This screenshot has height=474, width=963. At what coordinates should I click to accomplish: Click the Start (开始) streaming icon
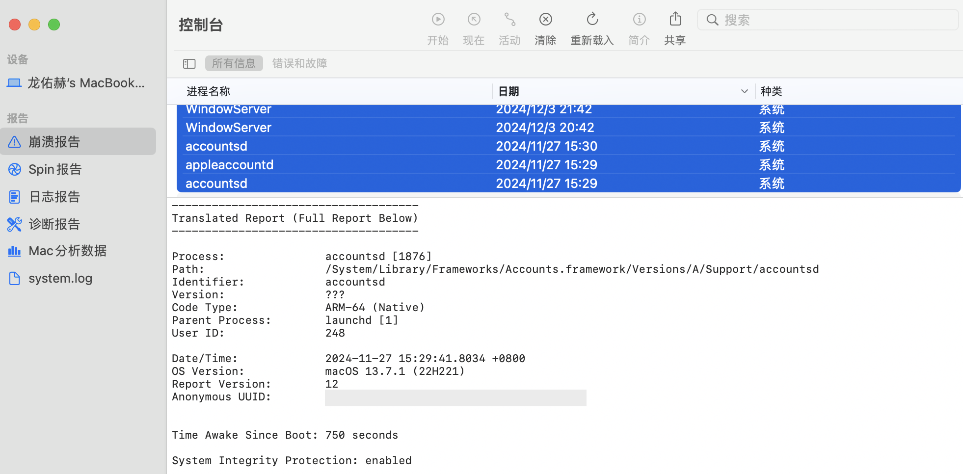point(438,20)
